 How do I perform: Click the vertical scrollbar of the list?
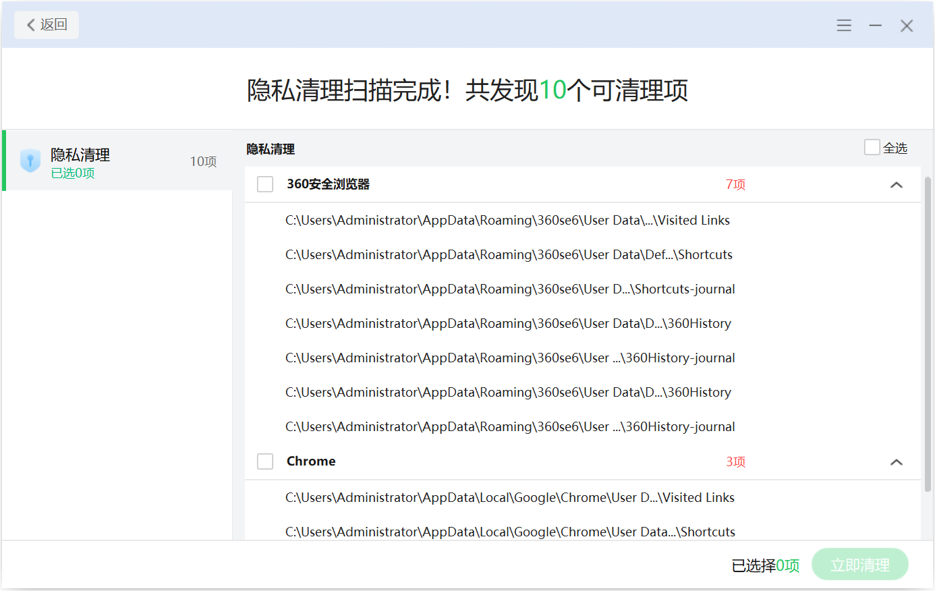coord(928,334)
